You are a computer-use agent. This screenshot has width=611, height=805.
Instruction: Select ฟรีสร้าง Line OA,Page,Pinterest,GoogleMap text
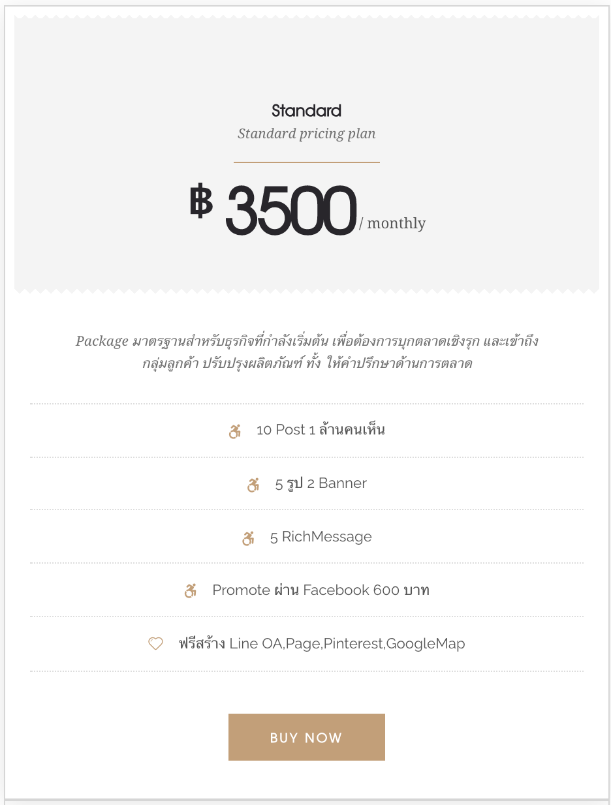click(322, 644)
